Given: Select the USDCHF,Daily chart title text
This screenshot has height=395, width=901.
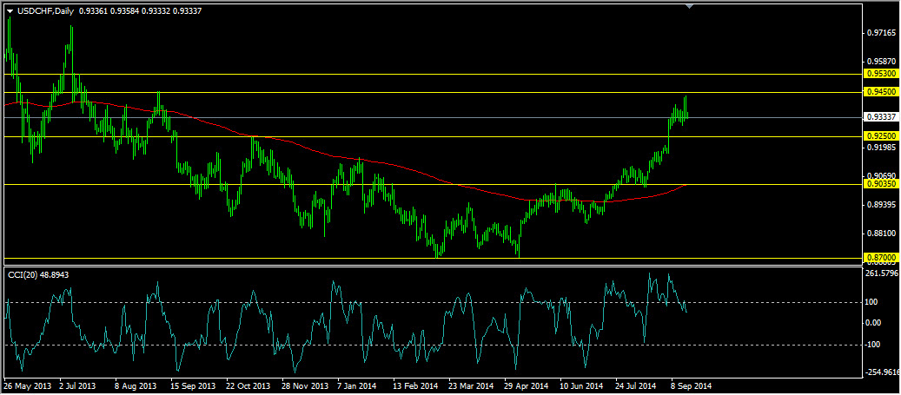Looking at the screenshot, I should pos(43,10).
